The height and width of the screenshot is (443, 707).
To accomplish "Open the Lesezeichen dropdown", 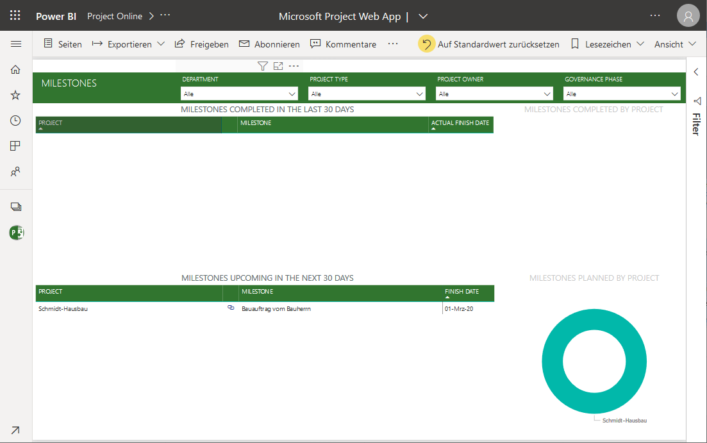I will pyautogui.click(x=608, y=44).
